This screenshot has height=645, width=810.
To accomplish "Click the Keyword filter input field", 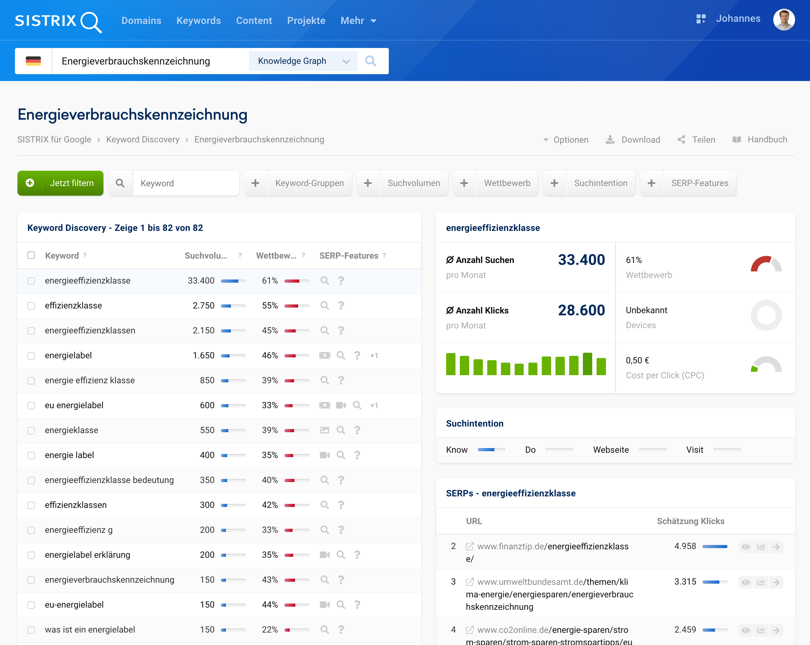I will point(186,183).
